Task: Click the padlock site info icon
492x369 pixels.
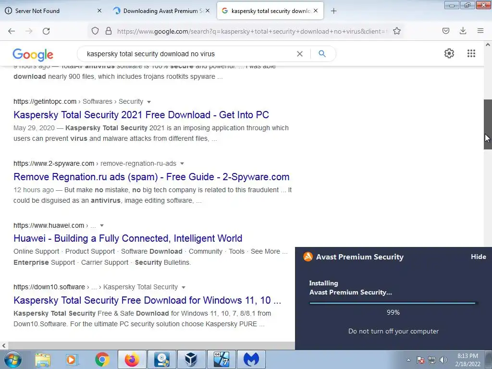Action: [109, 31]
